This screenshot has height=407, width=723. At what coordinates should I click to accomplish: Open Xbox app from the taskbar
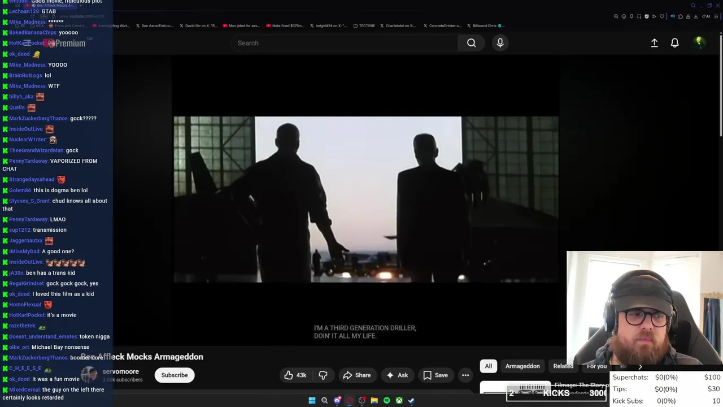(x=399, y=400)
